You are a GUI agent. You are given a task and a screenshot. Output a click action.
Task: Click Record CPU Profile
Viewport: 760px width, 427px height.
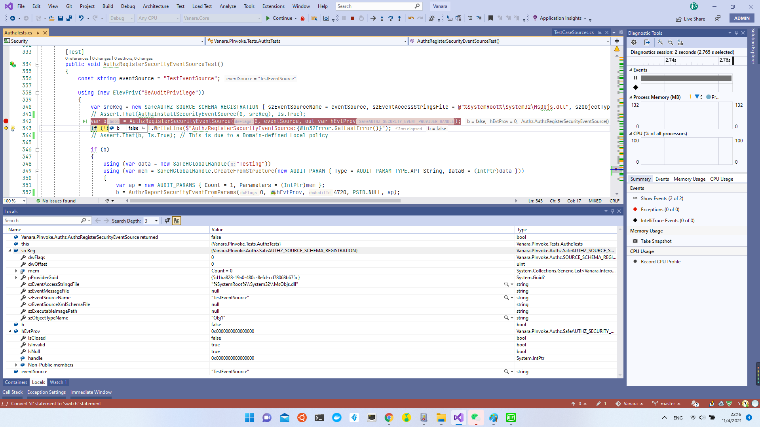661,262
